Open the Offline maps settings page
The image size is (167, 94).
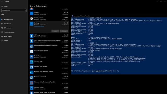click(x=8, y=28)
